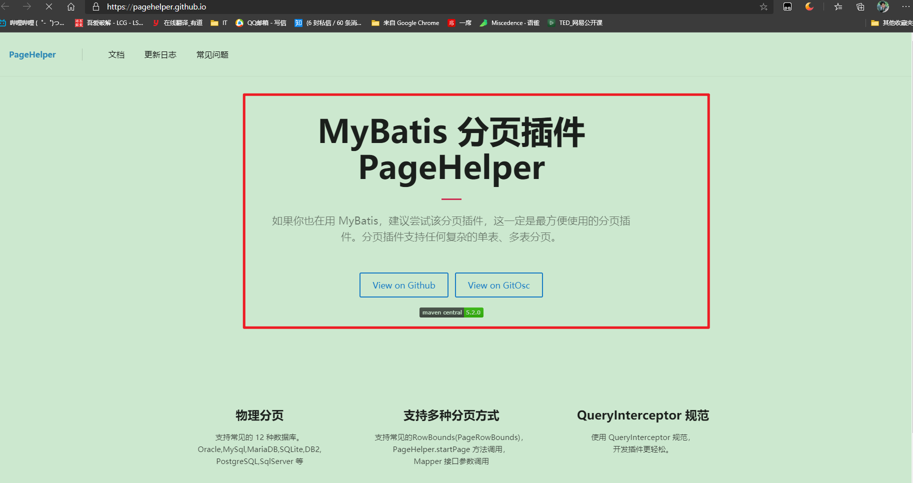The height and width of the screenshot is (483, 913).
Task: Open the 知乎 私信 bookmark
Action: [328, 23]
